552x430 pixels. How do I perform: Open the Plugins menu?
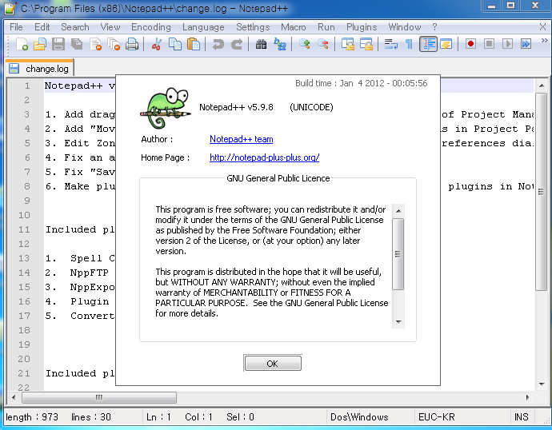(362, 27)
